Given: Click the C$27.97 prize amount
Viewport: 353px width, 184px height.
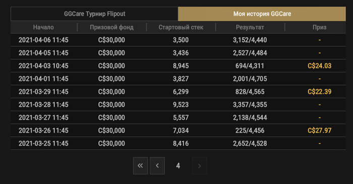Looking at the screenshot, I should pyautogui.click(x=319, y=130).
